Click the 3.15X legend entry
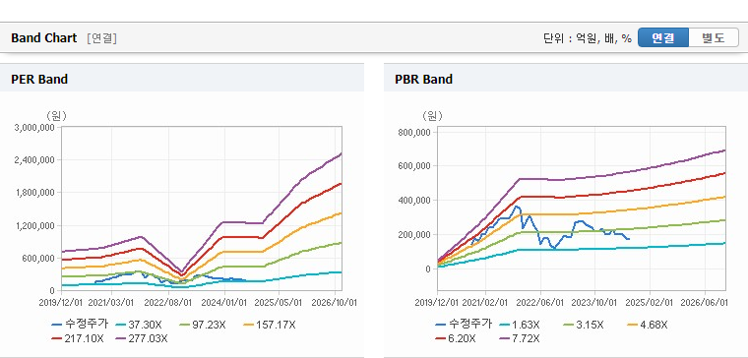The height and width of the screenshot is (358, 748). [583, 326]
